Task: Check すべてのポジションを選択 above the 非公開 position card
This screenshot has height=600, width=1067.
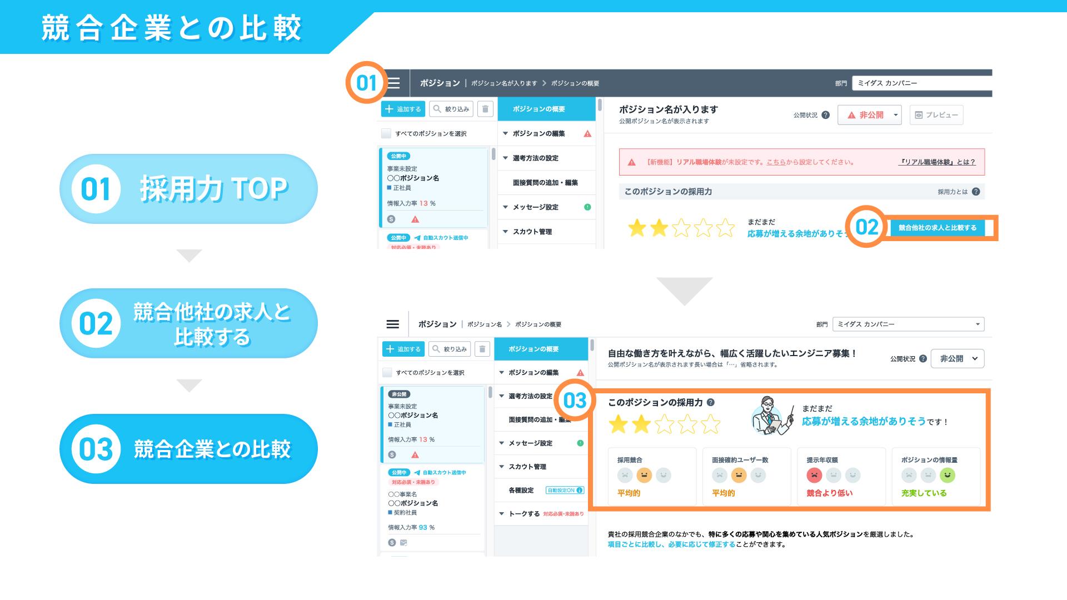Action: tap(387, 373)
